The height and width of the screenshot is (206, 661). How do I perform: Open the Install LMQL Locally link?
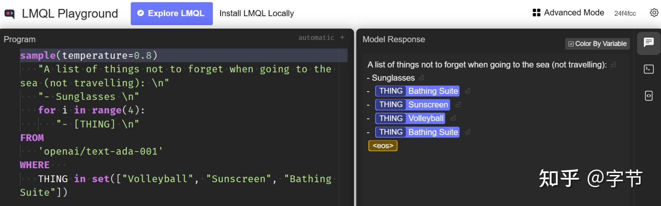257,13
